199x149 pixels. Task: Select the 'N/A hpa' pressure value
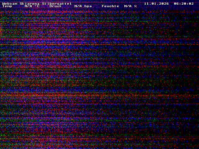point(83,6)
